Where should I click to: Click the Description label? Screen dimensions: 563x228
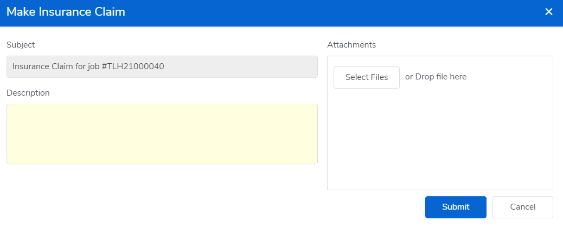[x=28, y=93]
